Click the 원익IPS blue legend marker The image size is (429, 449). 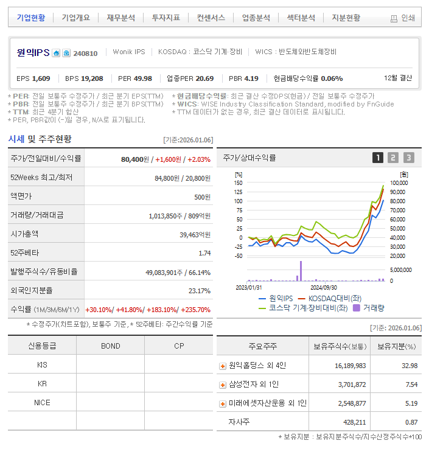click(262, 299)
